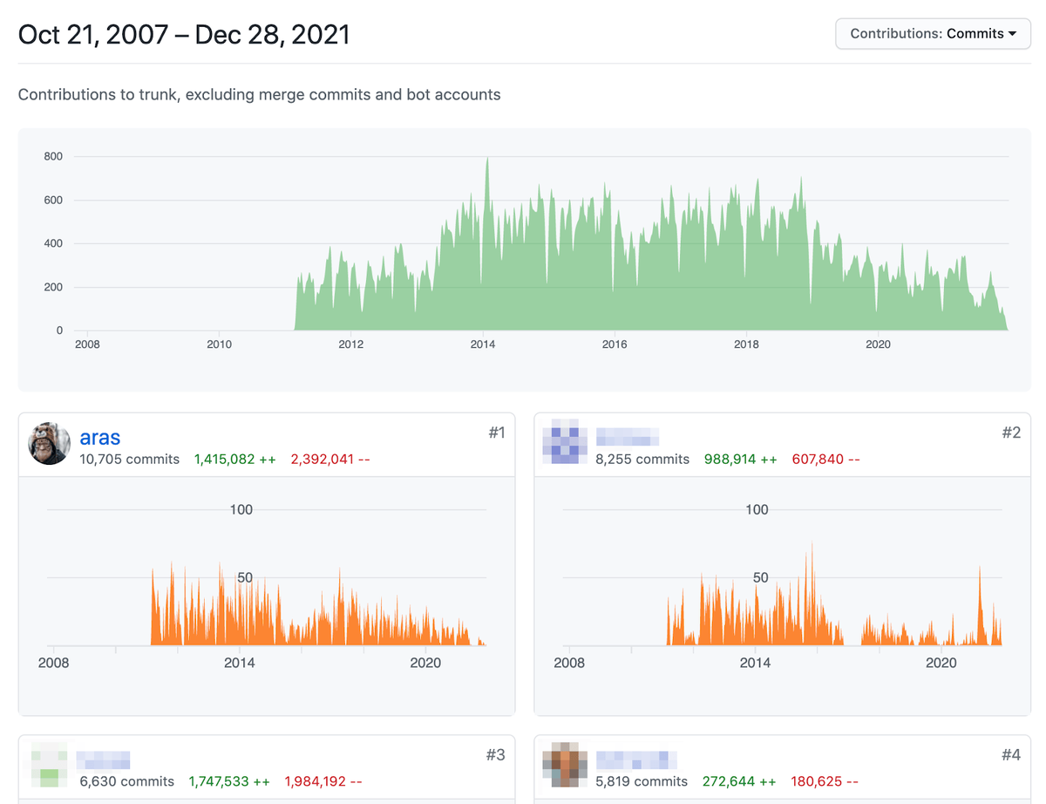Open the #4 contributor's blurred username link

(637, 760)
